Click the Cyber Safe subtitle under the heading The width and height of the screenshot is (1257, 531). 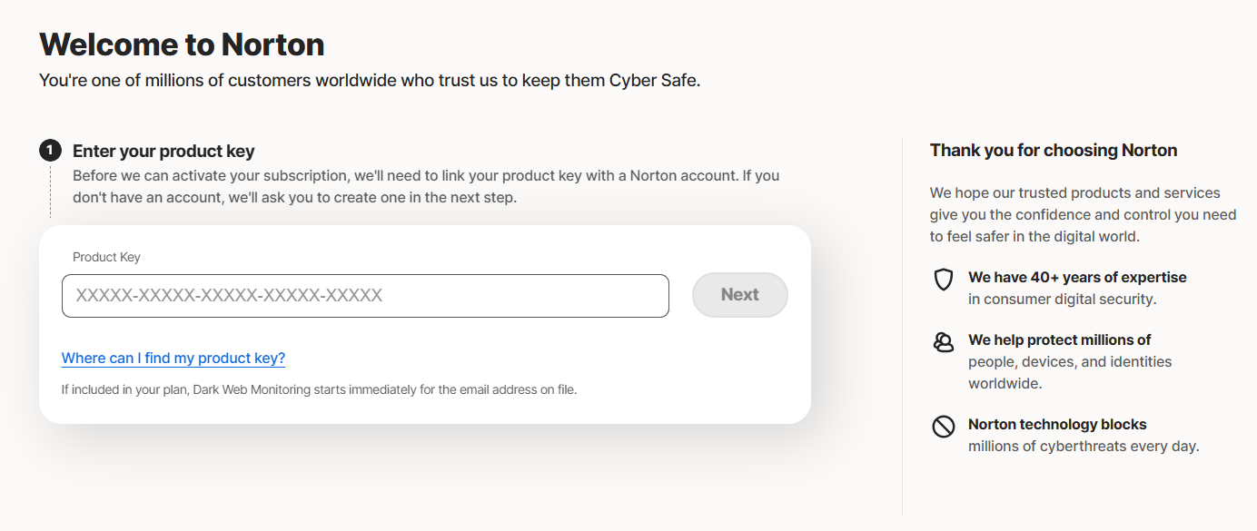pos(369,81)
